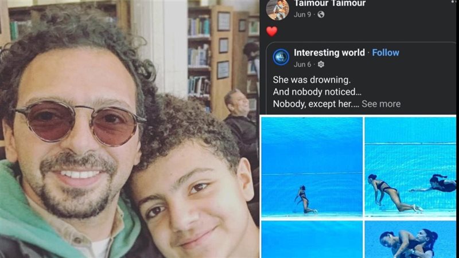This screenshot has height=258, width=459.
Task: Click the gear icon beside Jun 6
Action: tap(321, 64)
